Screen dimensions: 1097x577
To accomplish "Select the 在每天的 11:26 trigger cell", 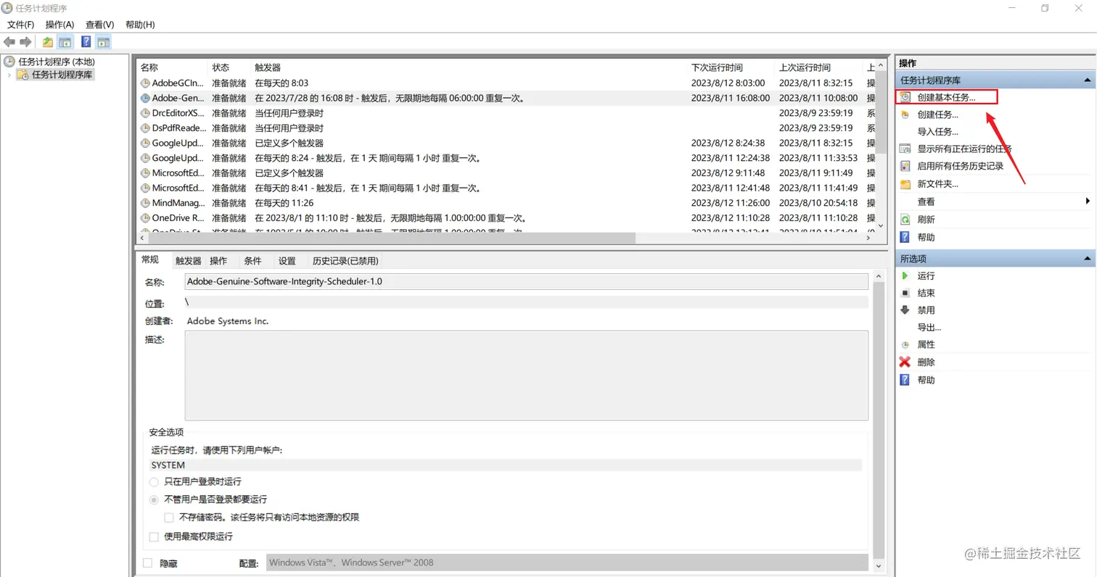I will pos(284,203).
